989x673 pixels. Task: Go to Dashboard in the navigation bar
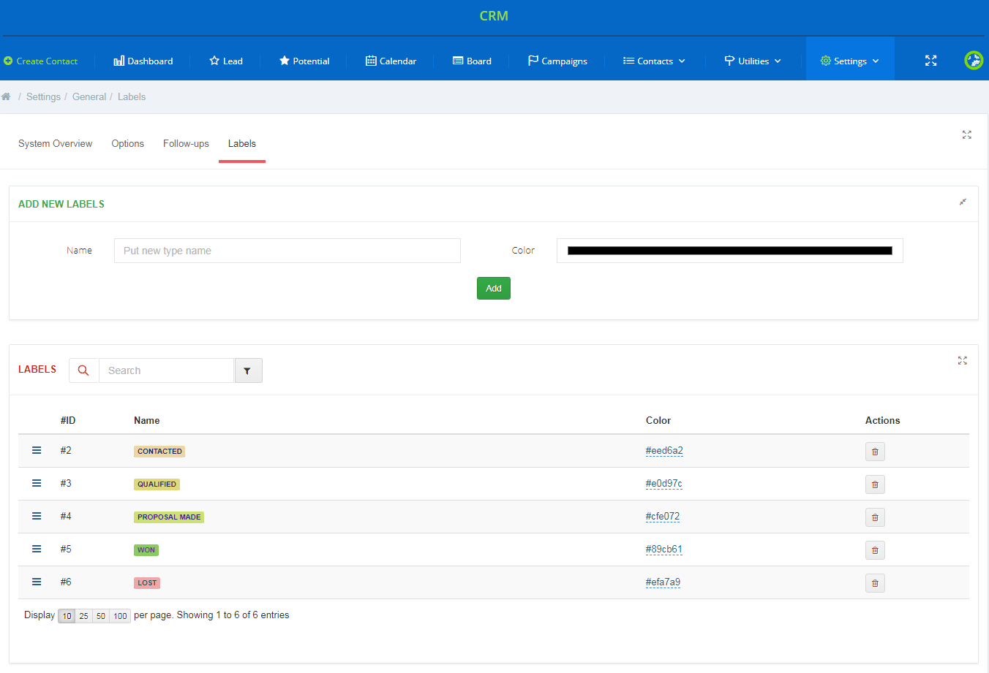pos(143,61)
